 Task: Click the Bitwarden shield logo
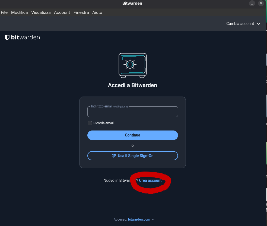[x=7, y=37]
